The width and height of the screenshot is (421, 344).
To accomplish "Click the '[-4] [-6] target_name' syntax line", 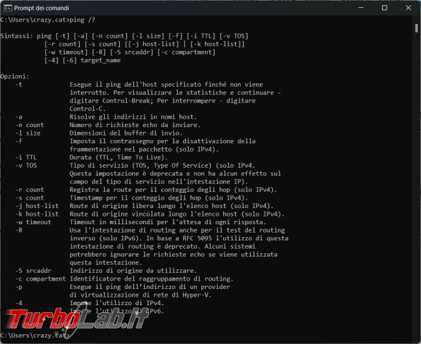I will tap(82, 60).
